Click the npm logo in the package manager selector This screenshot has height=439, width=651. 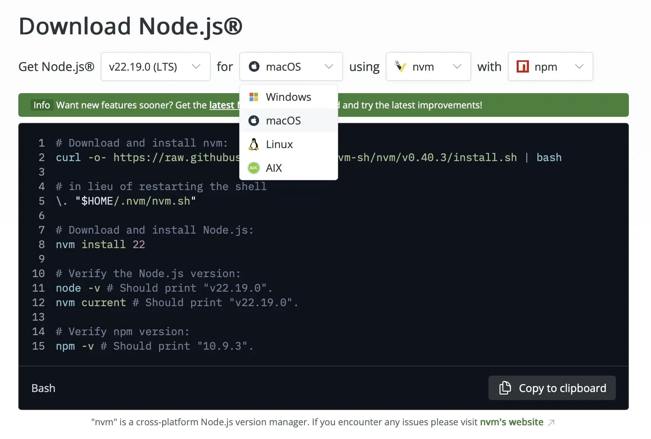(523, 66)
